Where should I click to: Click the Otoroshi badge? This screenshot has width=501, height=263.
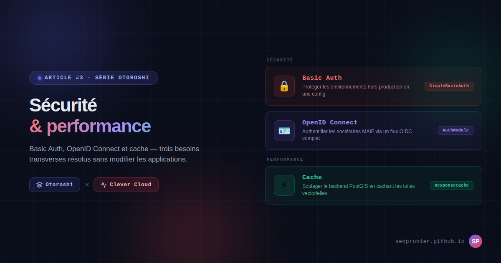(55, 185)
